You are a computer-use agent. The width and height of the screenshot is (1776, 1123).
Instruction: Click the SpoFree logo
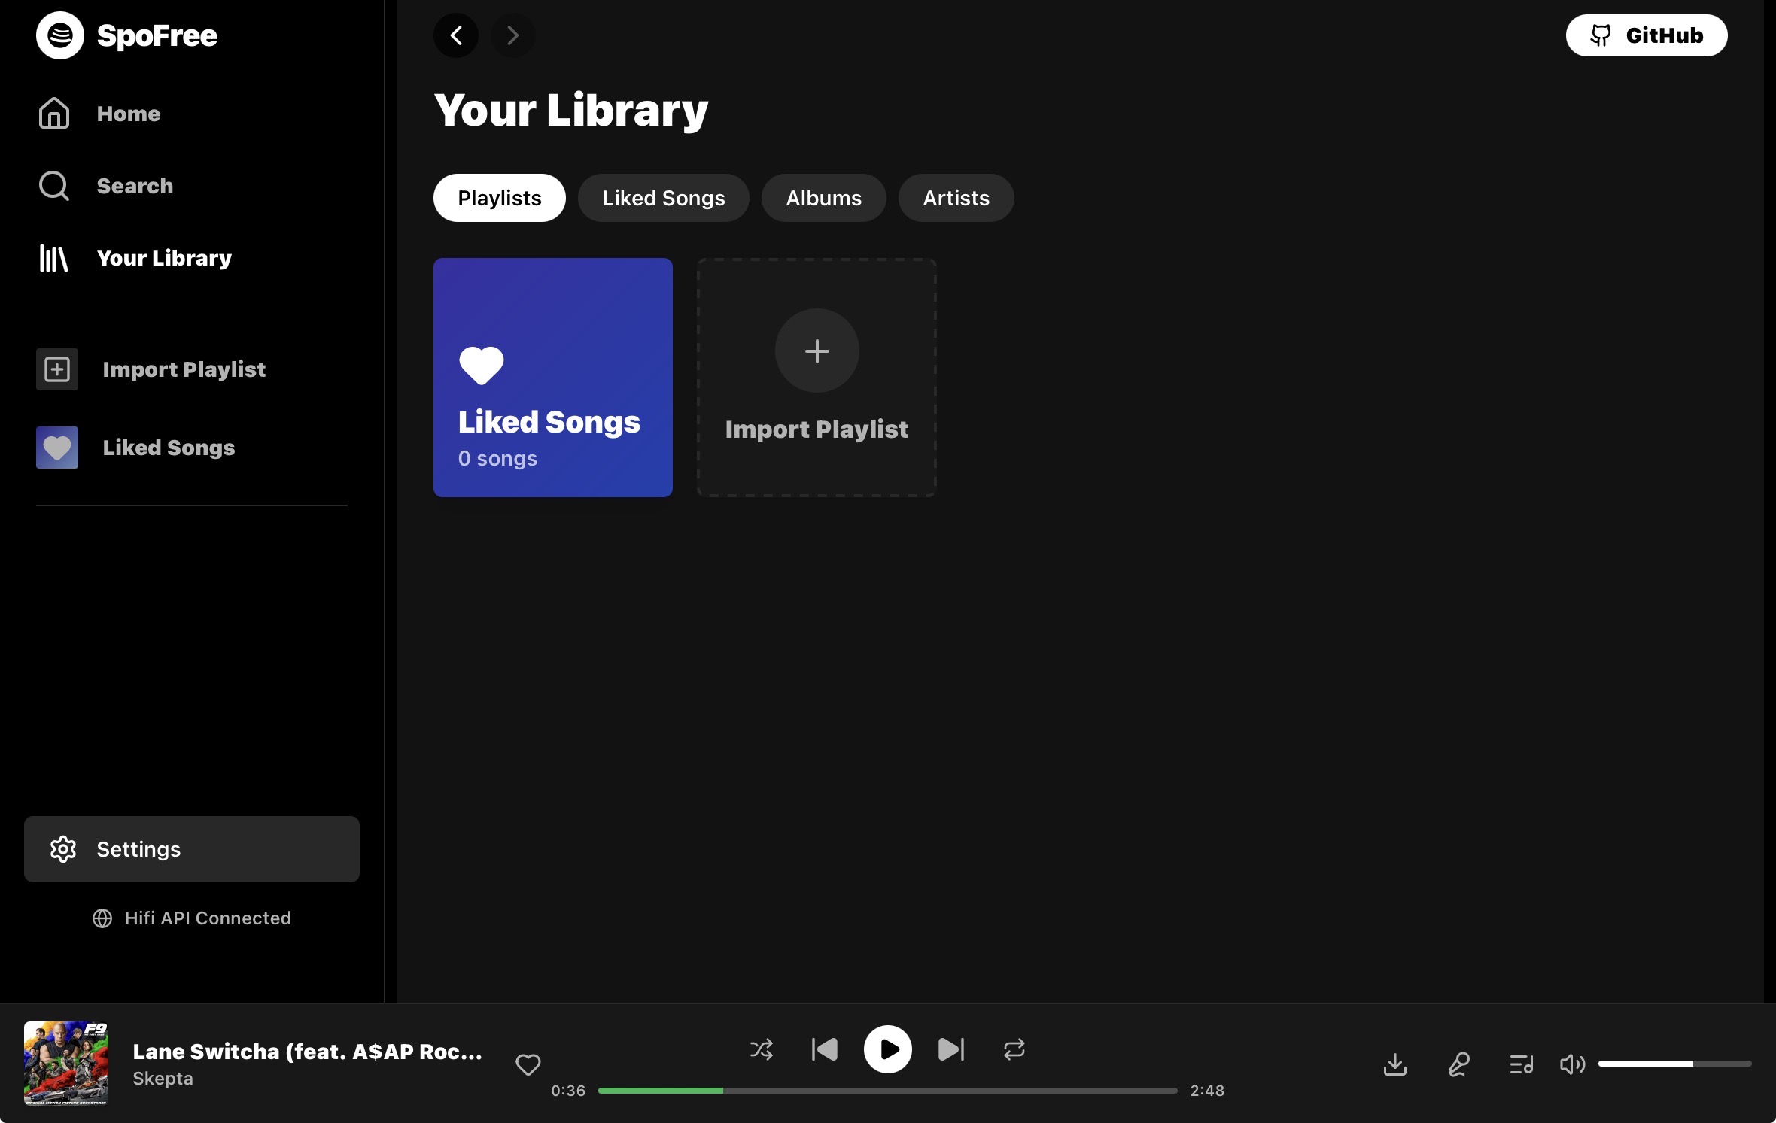[60, 35]
